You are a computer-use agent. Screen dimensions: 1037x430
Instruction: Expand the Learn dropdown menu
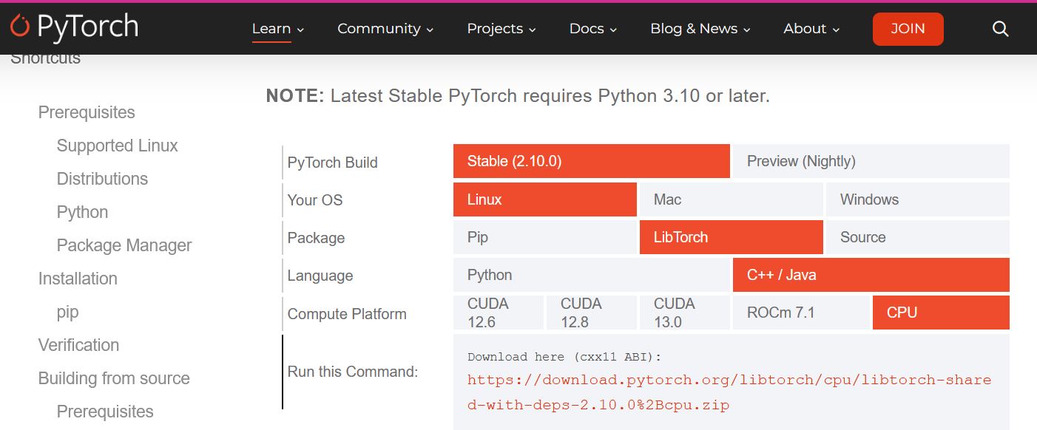(277, 29)
